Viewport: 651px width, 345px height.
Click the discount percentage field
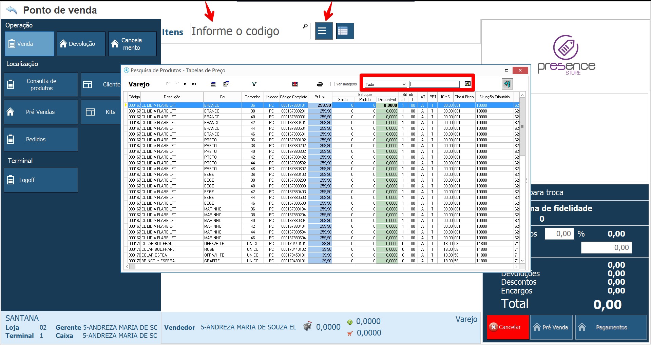pos(559,234)
